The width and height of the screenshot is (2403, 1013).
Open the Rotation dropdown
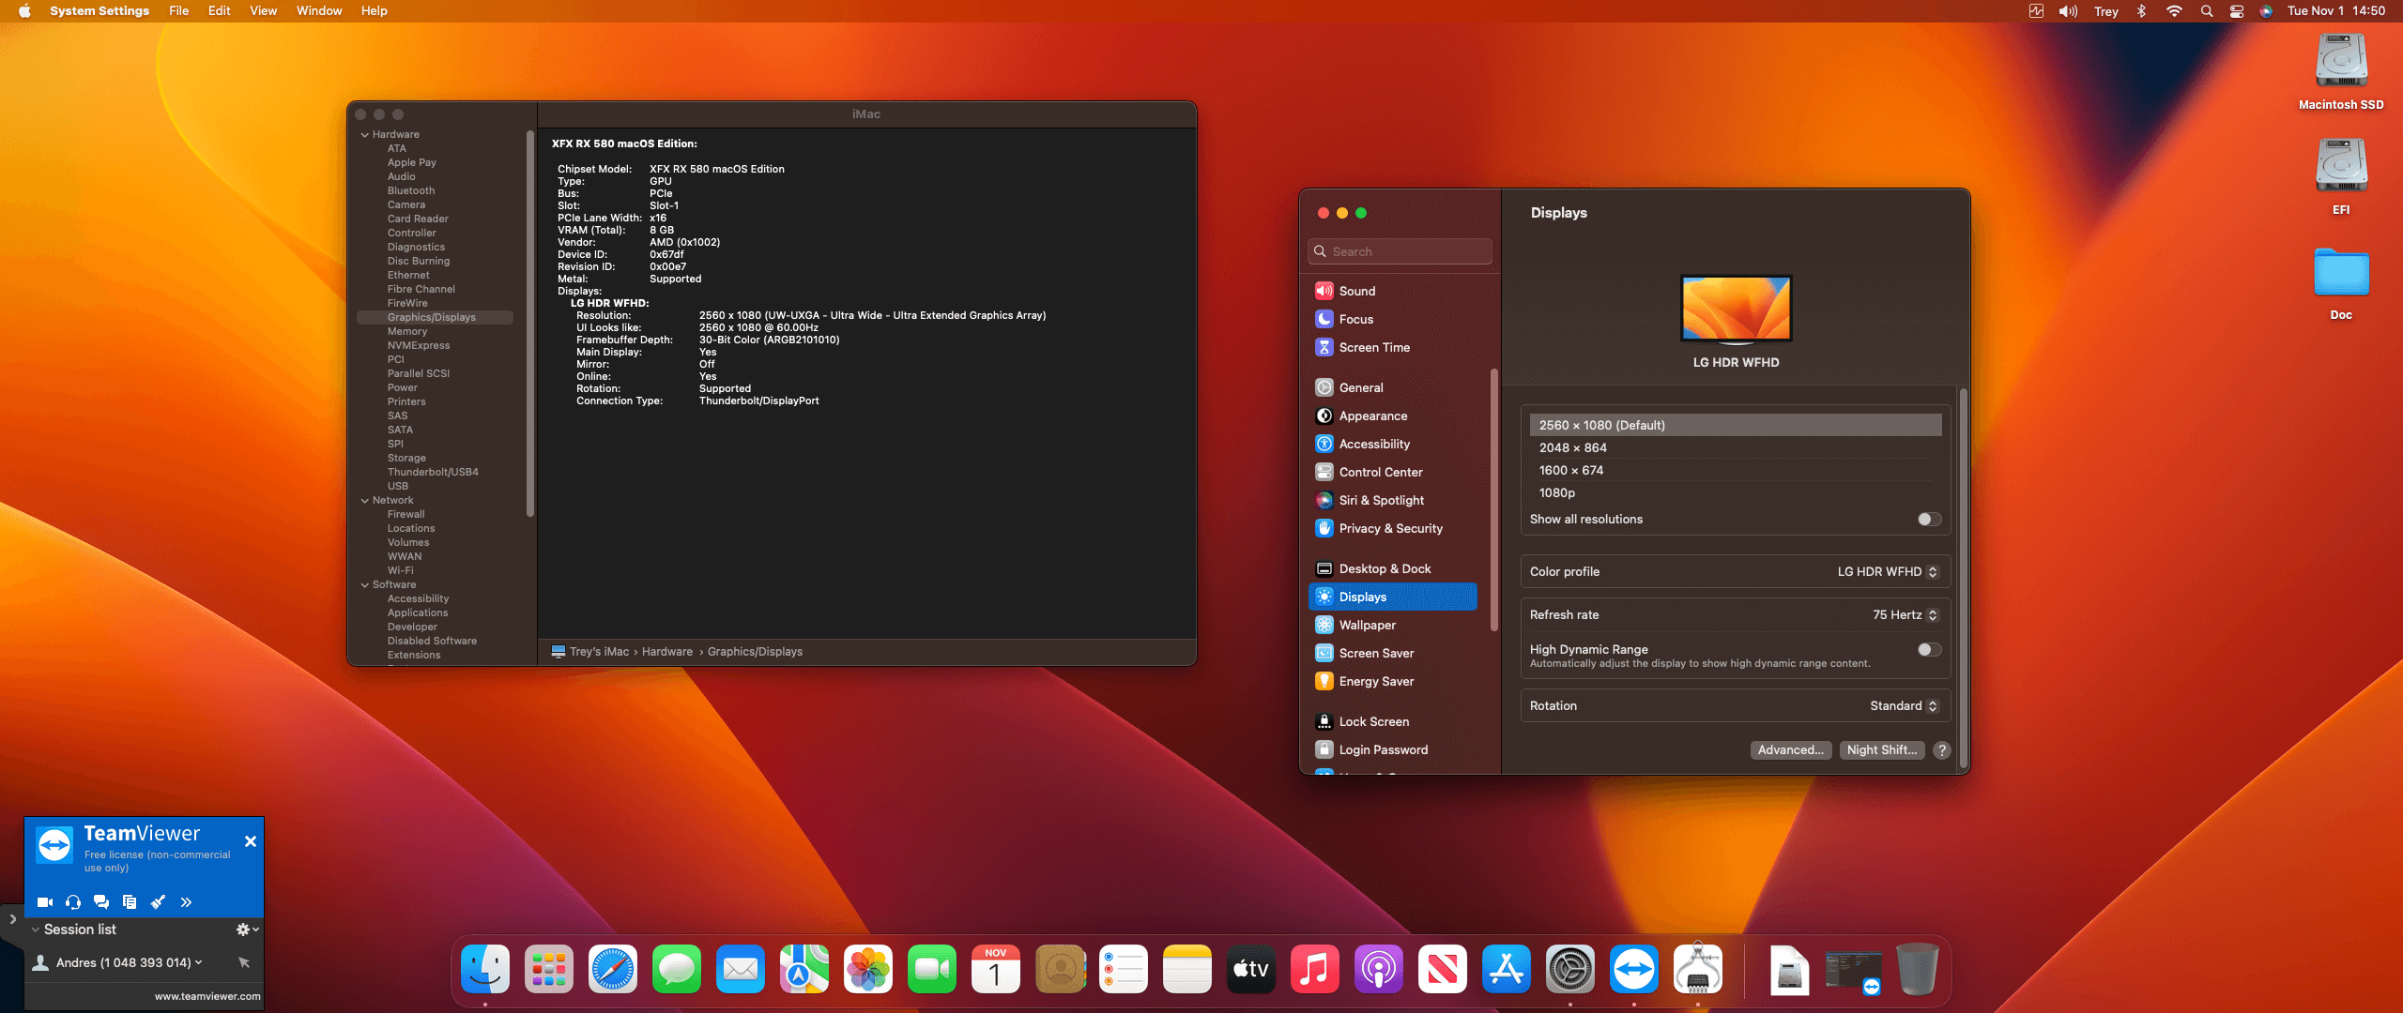[1904, 706]
